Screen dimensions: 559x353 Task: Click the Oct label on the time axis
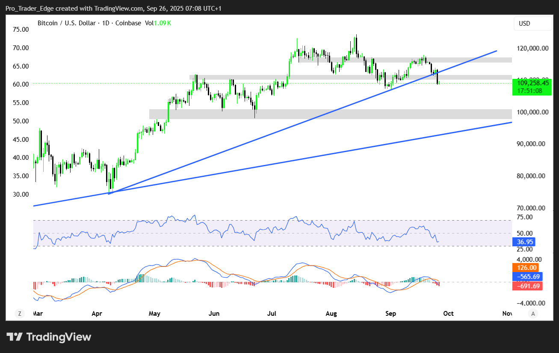[x=448, y=314]
